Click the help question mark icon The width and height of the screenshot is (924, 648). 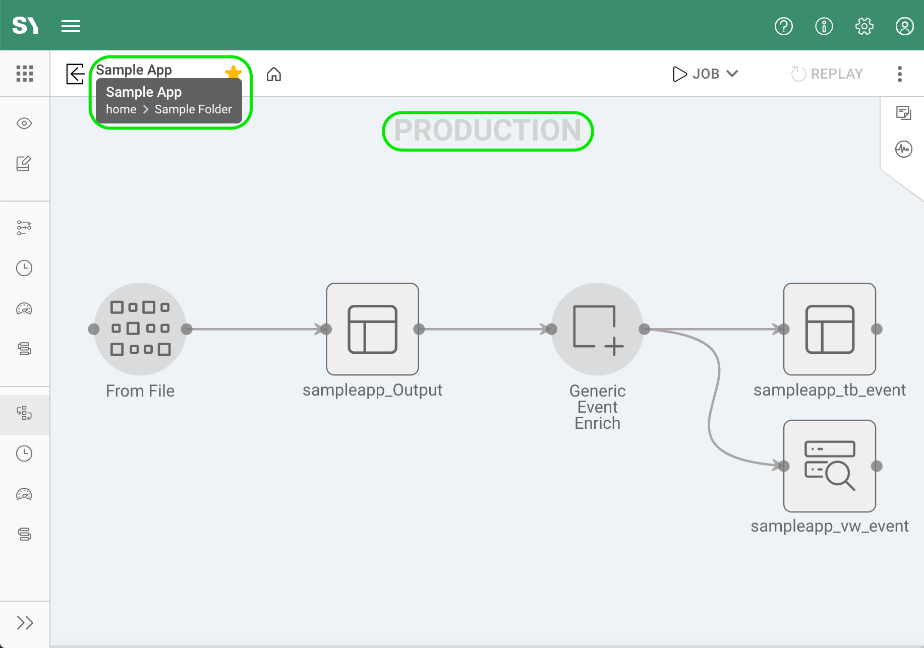[783, 26]
